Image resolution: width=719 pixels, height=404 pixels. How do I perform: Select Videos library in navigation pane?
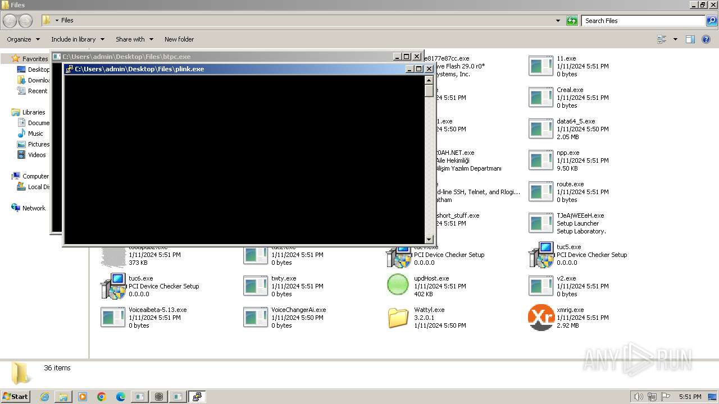pos(37,155)
